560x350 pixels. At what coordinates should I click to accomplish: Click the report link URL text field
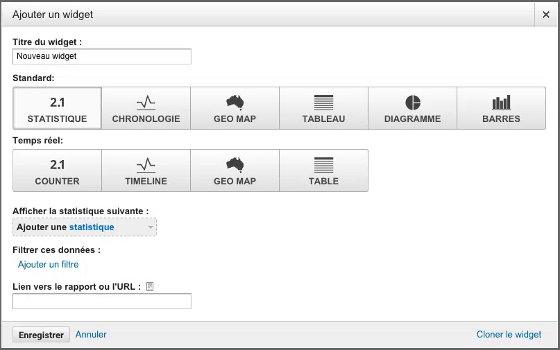(101, 301)
